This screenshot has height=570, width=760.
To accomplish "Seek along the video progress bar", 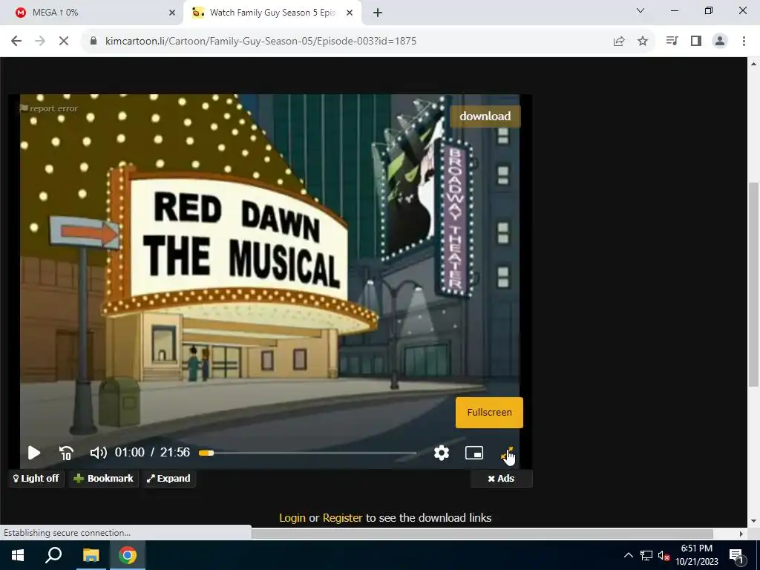I will [x=308, y=453].
